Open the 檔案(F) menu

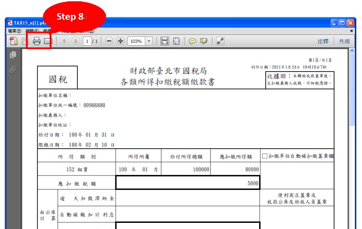15,31
